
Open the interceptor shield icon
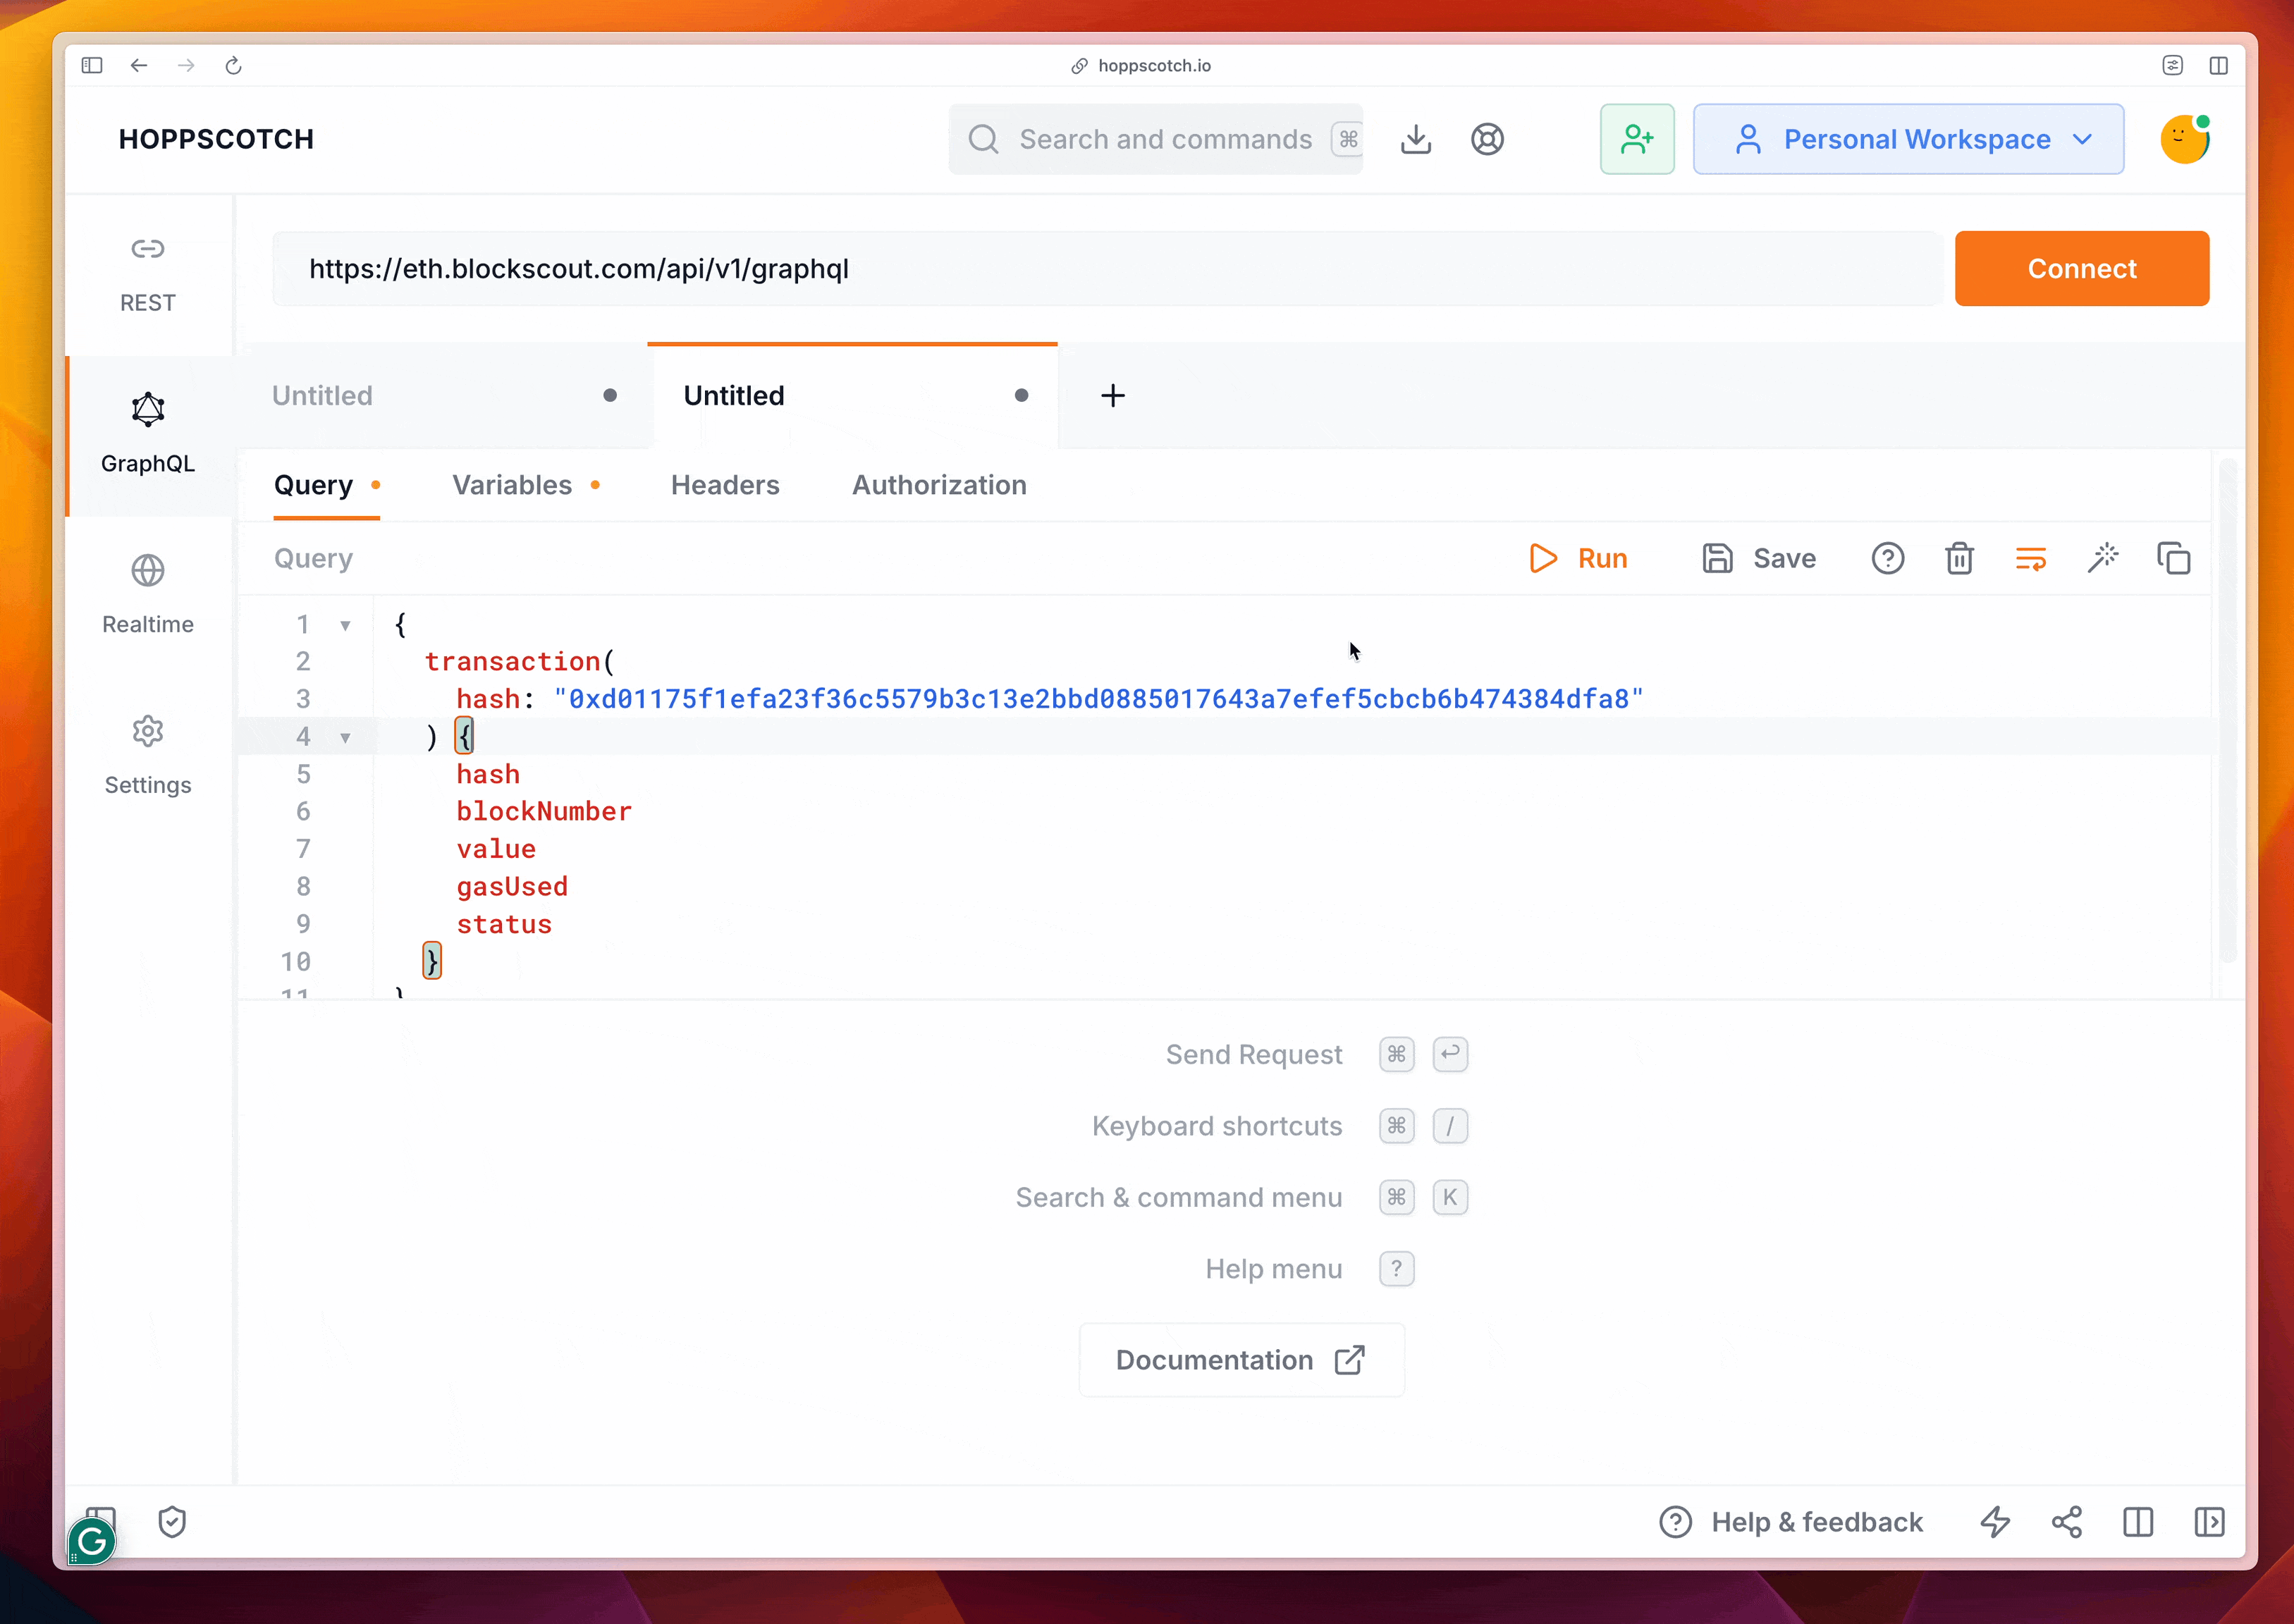pyautogui.click(x=172, y=1521)
